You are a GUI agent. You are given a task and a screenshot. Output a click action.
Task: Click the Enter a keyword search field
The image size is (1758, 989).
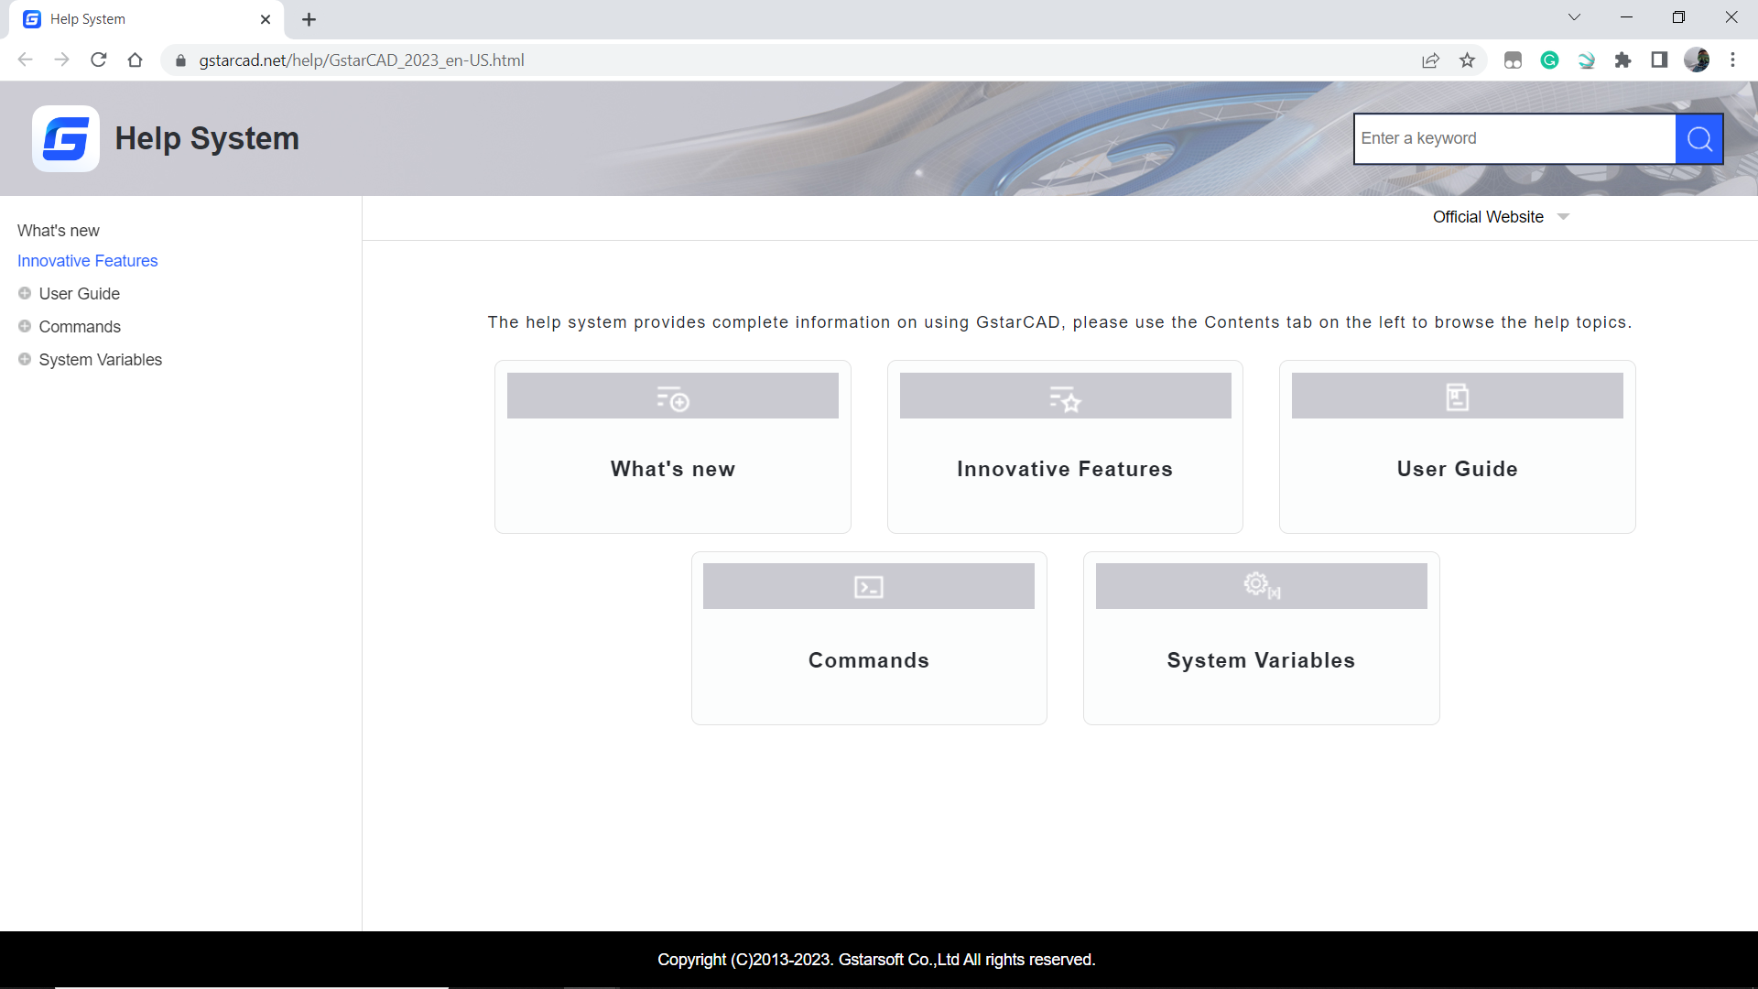tap(1514, 139)
